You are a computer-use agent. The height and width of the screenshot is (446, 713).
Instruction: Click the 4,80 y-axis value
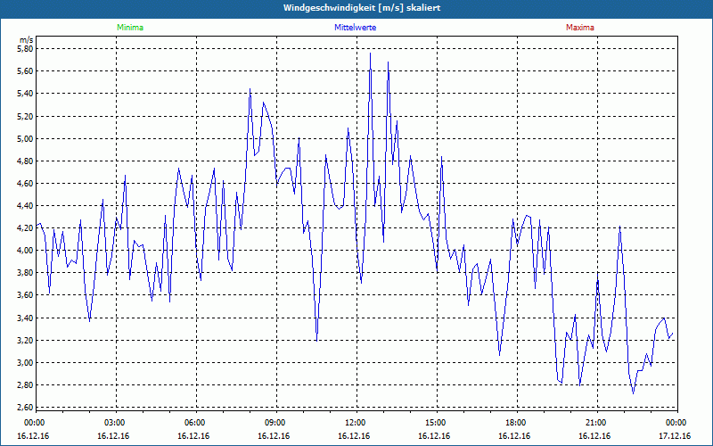tap(25, 161)
